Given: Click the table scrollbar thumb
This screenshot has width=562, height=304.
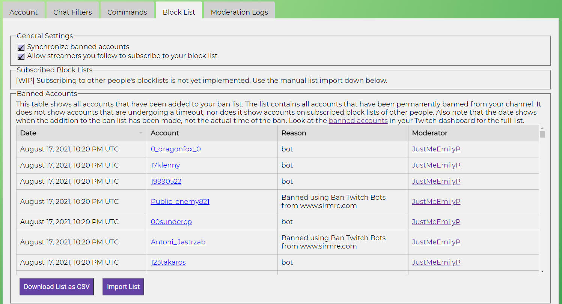Looking at the screenshot, I should coord(542,134).
